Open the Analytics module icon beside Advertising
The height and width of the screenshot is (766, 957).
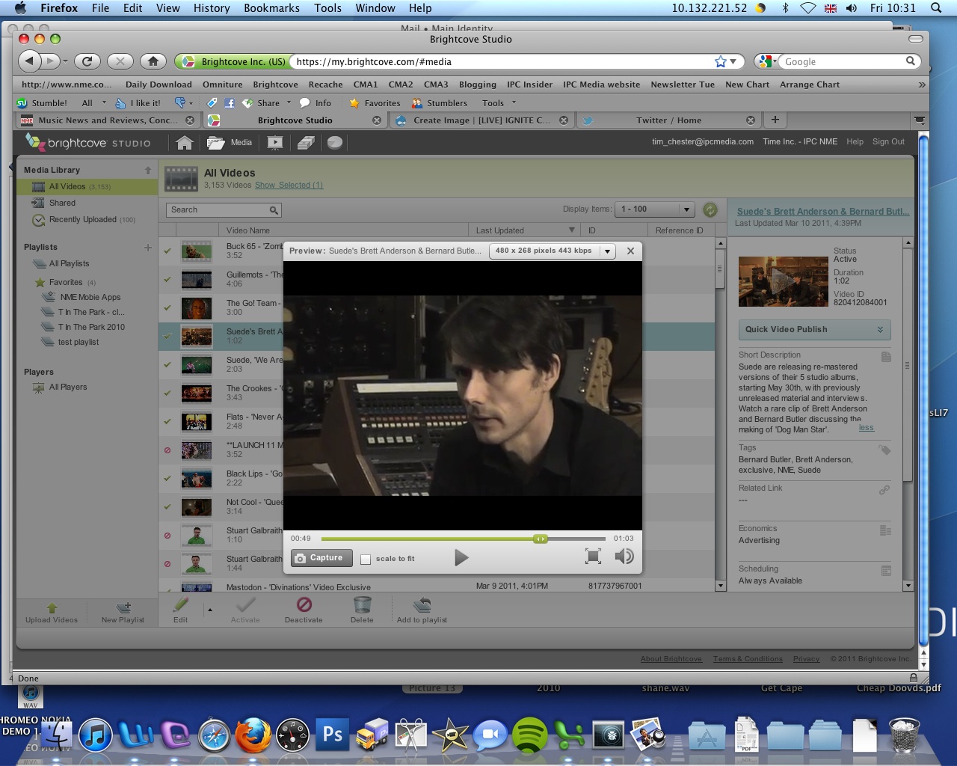334,142
